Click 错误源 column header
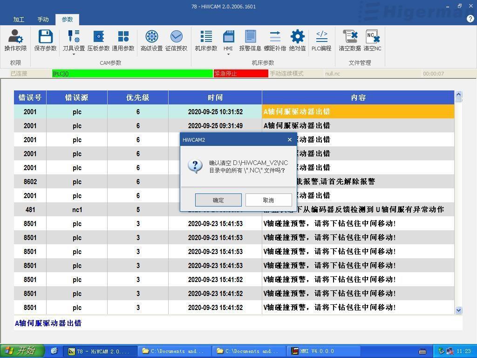This screenshot has width=477, height=358. [77, 97]
